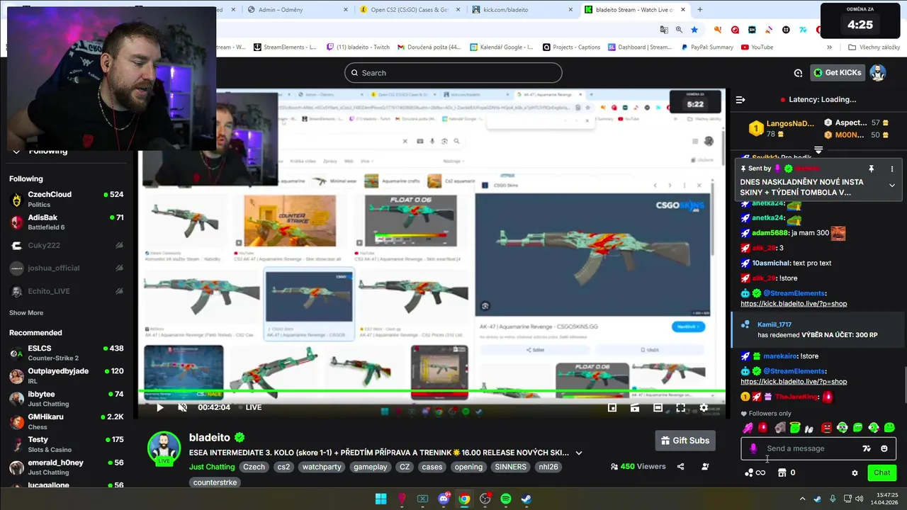Expand the gifts leaderboard chevron

(x=818, y=150)
